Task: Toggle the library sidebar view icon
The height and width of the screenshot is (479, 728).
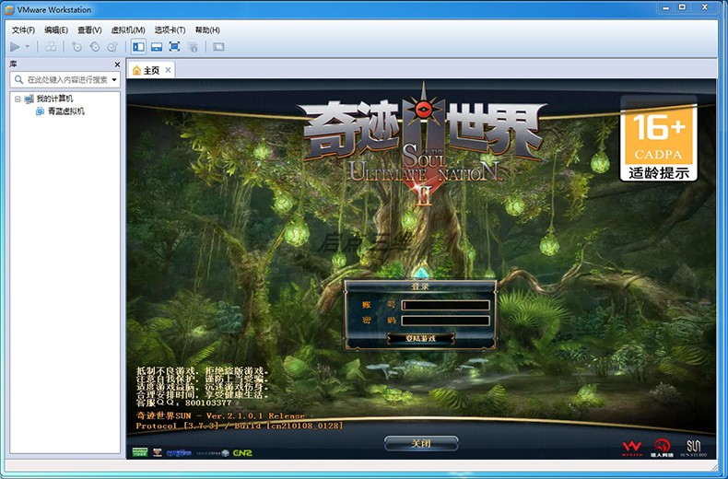Action: tap(138, 46)
